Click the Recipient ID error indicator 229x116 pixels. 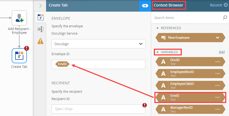145,105
